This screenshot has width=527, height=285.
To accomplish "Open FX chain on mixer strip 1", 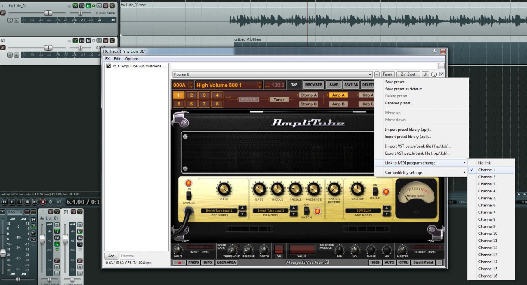I will tap(57, 244).
